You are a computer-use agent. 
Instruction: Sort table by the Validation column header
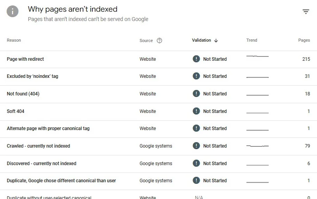tap(201, 41)
